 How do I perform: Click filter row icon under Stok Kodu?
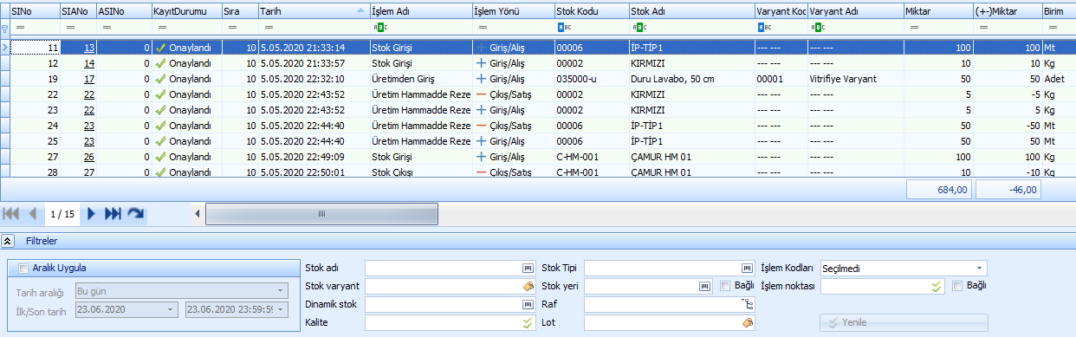[x=564, y=28]
